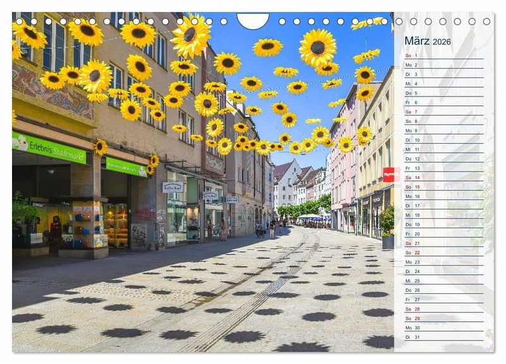Select the 'Fr 6' day row
Screen dimensions: 506x364
(x=444, y=102)
